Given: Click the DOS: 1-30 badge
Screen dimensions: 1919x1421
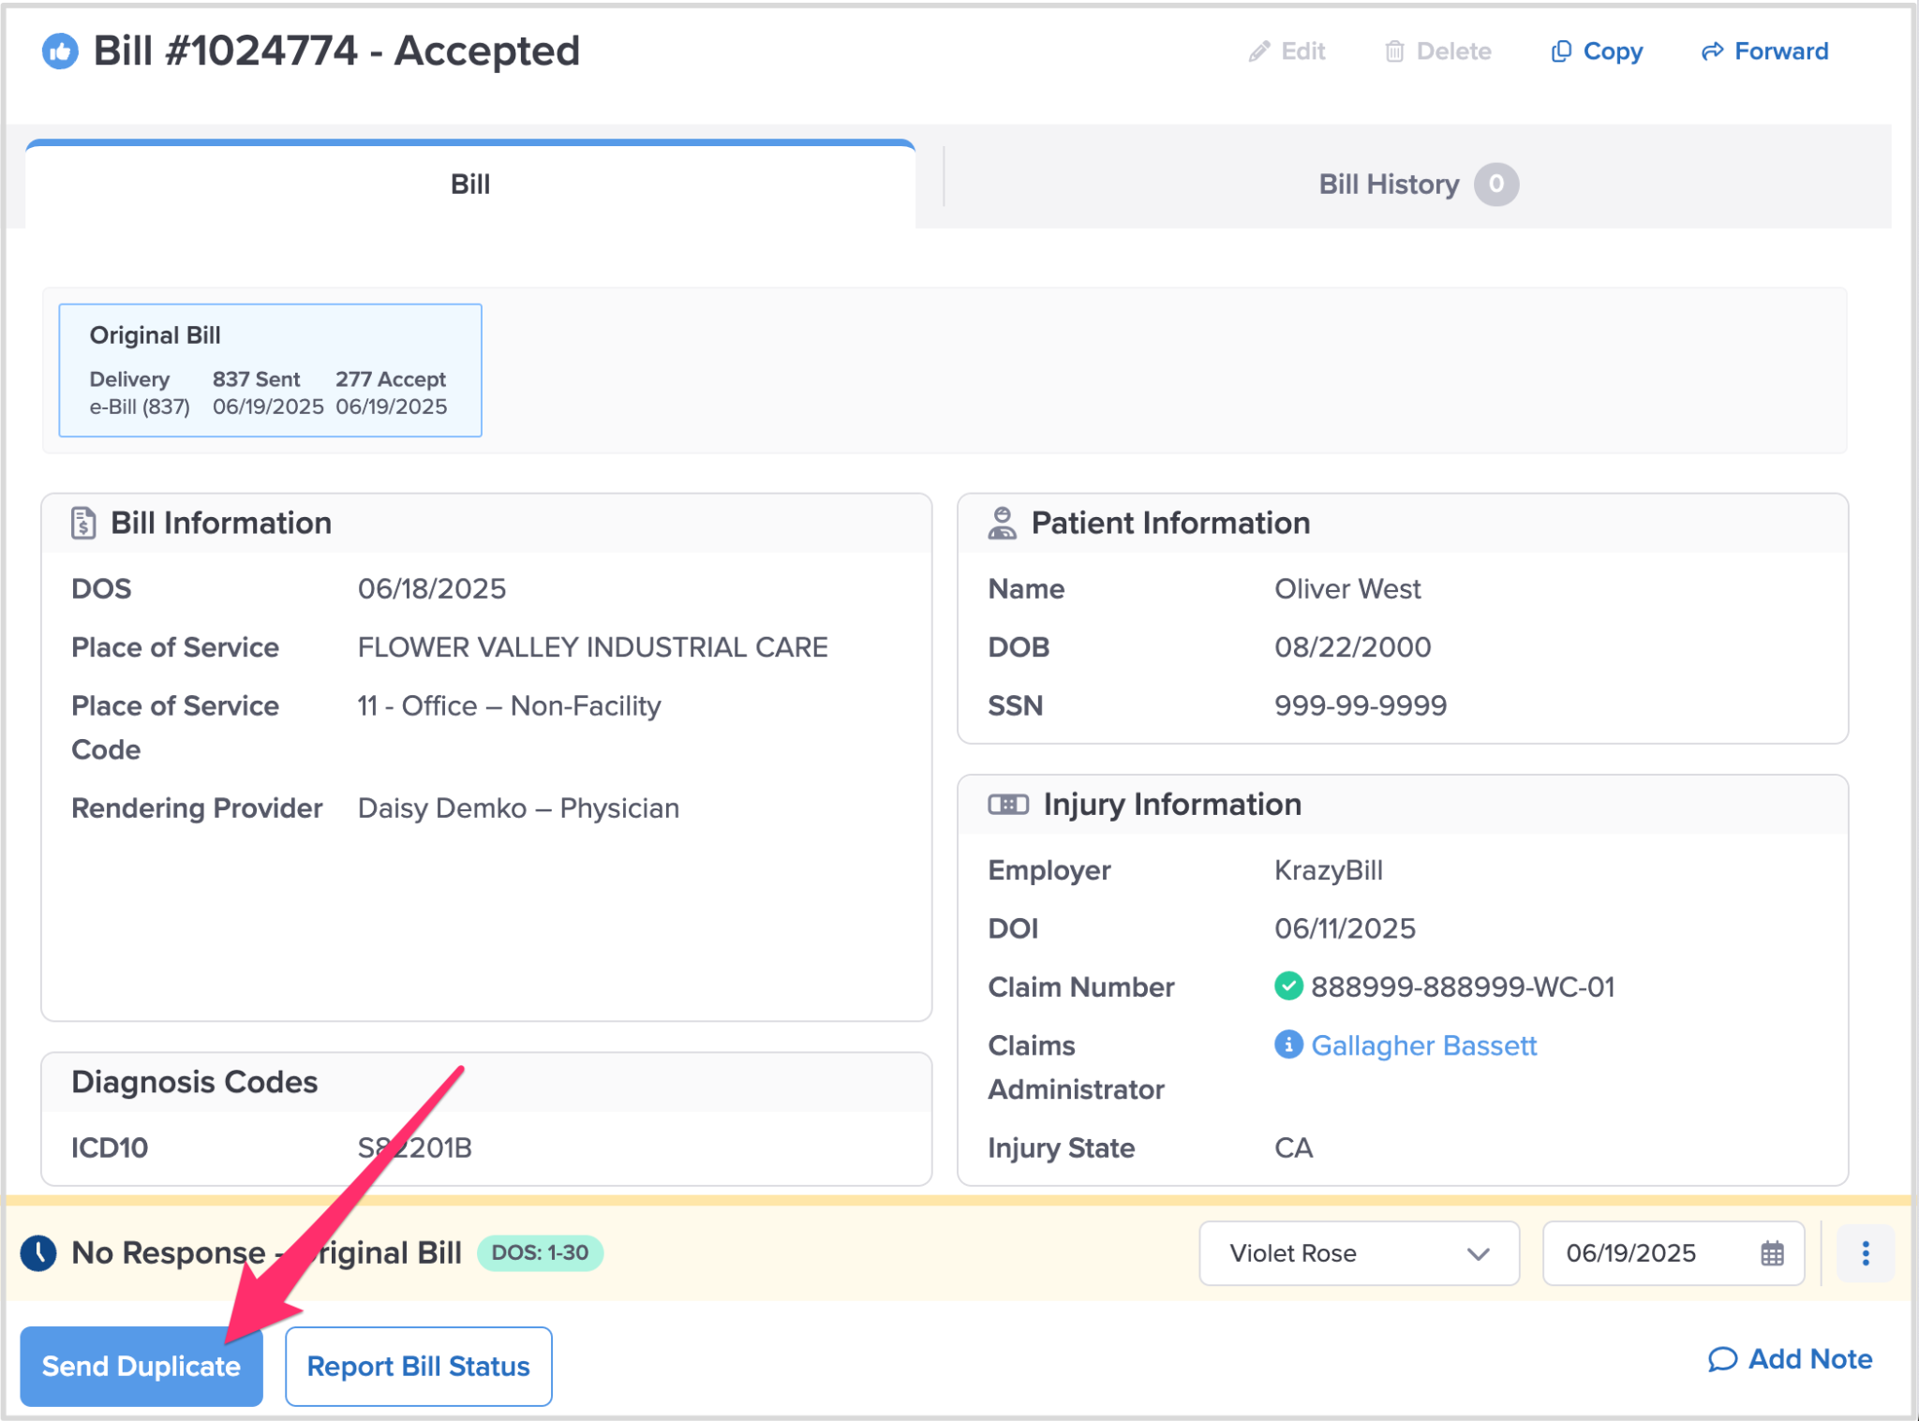Looking at the screenshot, I should point(540,1253).
